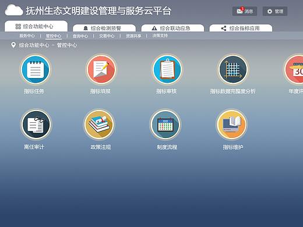Click the 指标任务 text label
The width and height of the screenshot is (303, 227).
(34, 91)
